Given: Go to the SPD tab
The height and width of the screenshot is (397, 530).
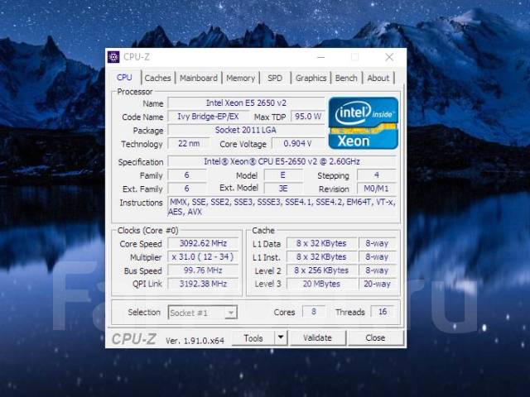Looking at the screenshot, I should click(x=275, y=78).
